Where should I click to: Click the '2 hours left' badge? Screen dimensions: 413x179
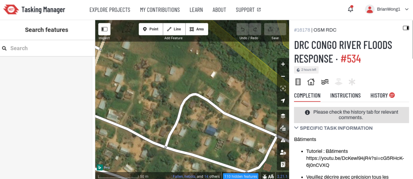coord(306,70)
